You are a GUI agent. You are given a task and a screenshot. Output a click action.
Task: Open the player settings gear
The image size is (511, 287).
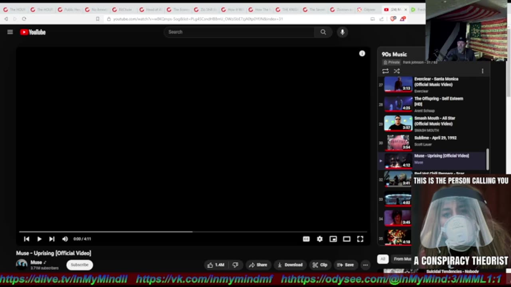coord(320,239)
